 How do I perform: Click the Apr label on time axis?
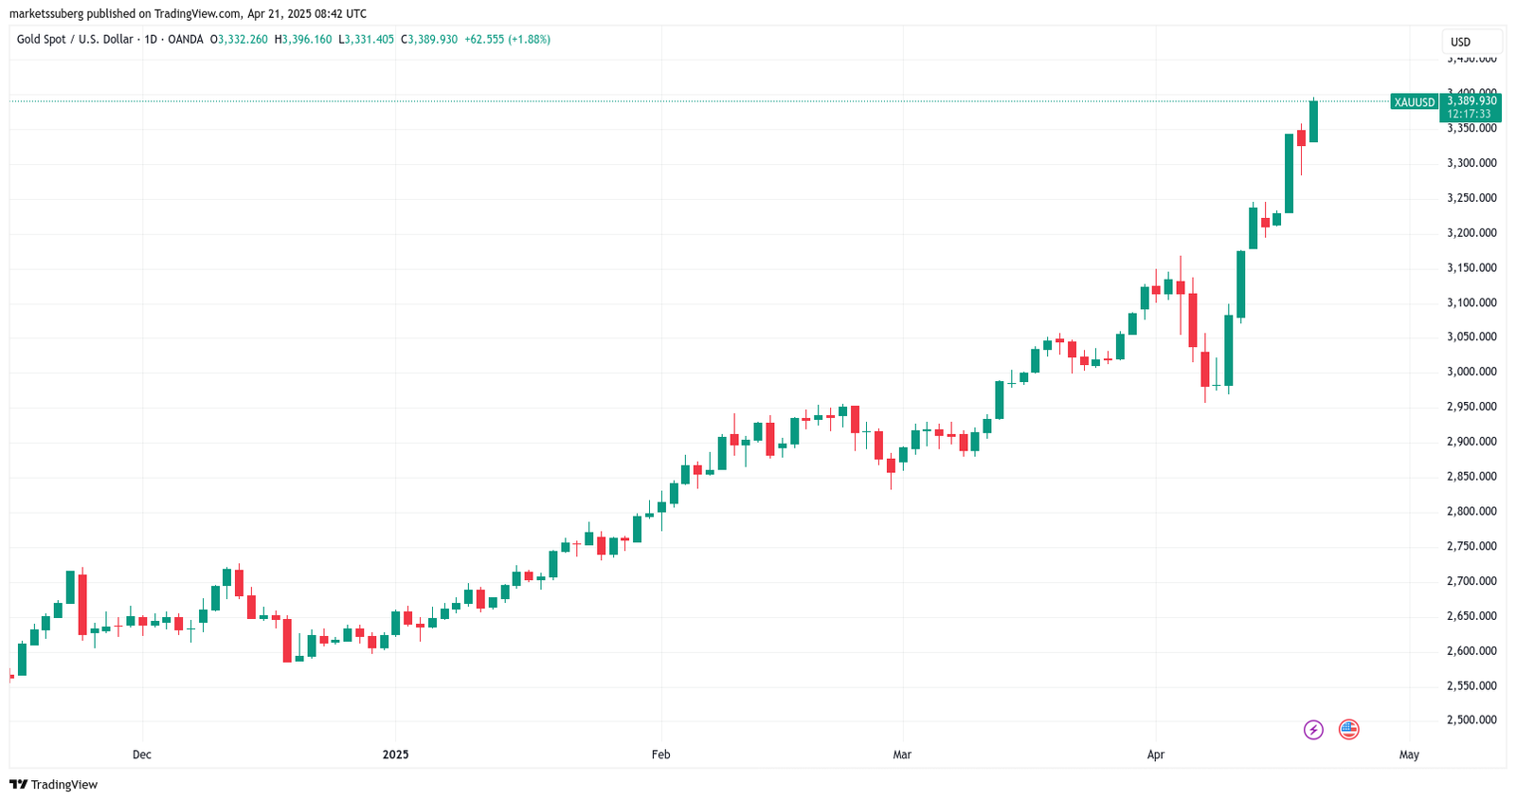[x=1156, y=755]
